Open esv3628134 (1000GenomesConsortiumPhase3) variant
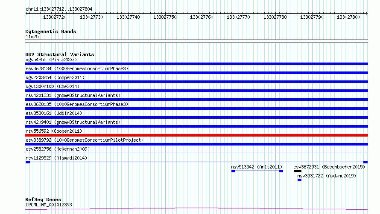380x214 pixels. [77, 68]
